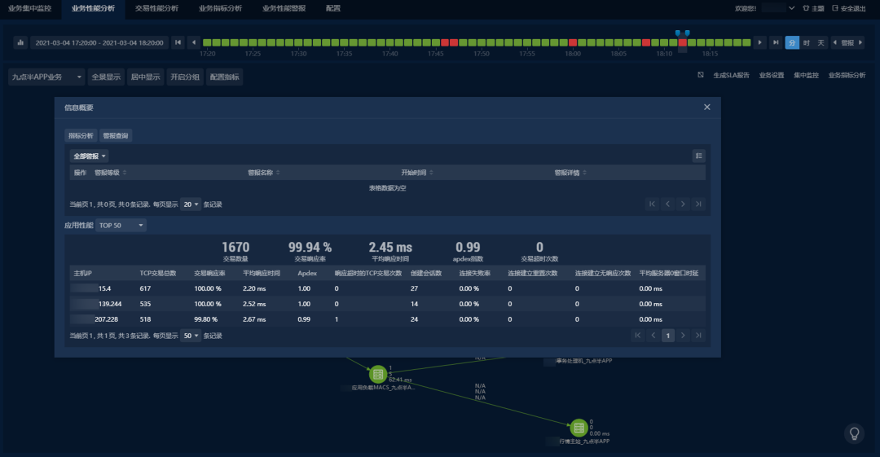880x457 pixels.
Task: Click the 行情主站 node icon
Action: click(579, 428)
